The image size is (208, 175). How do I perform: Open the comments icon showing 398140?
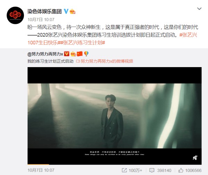160,170
